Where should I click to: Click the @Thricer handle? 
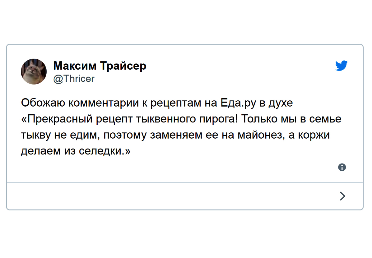[x=74, y=79]
